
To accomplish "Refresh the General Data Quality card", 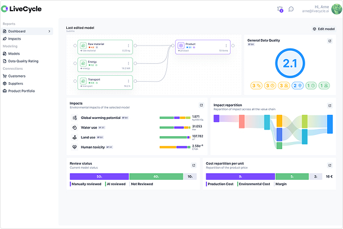I will click(329, 41).
